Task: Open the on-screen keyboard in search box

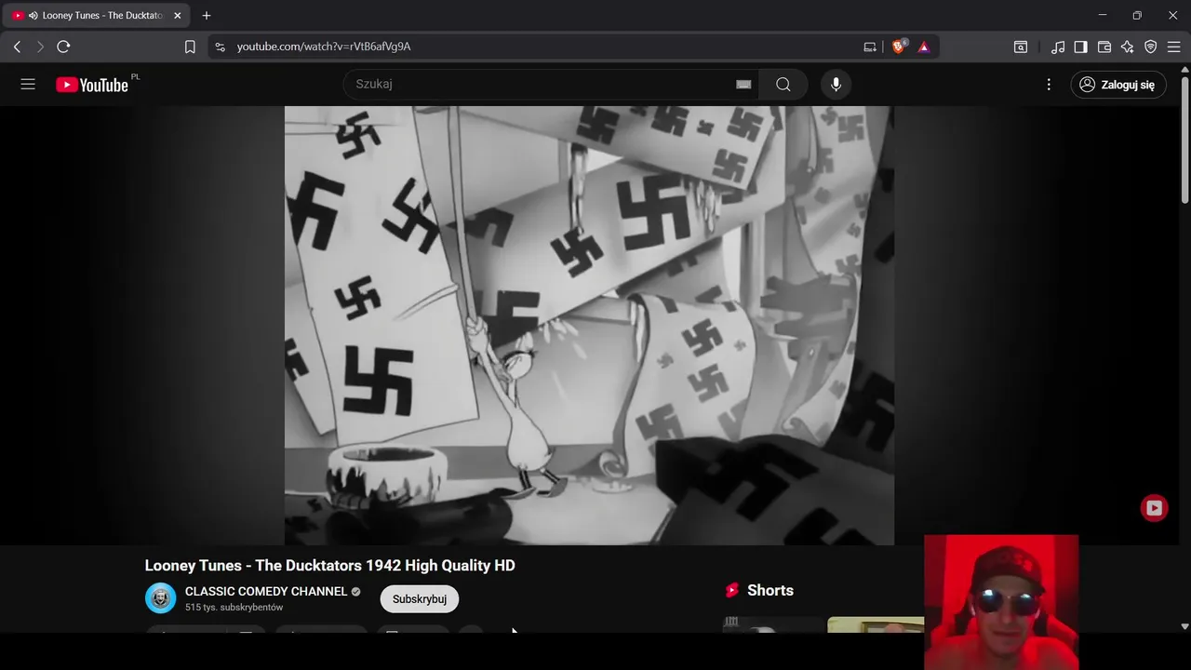Action: (743, 84)
